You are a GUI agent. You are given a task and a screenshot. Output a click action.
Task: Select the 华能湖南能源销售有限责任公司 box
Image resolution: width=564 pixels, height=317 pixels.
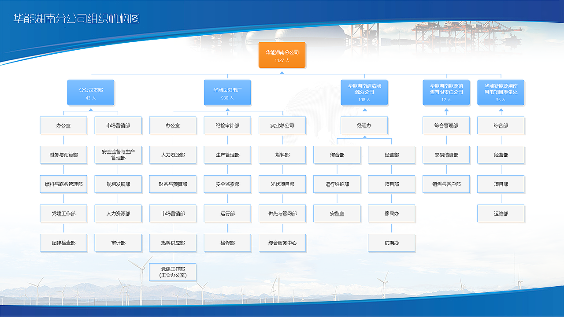click(x=446, y=92)
